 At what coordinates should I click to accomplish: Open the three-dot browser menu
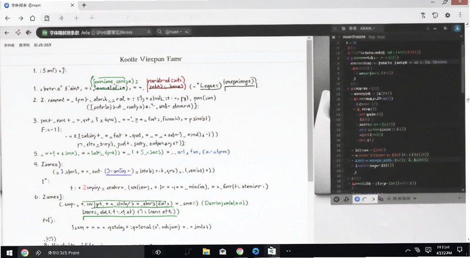(x=460, y=15)
